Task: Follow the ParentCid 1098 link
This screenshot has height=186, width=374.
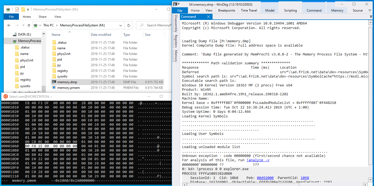Action: 305,178
